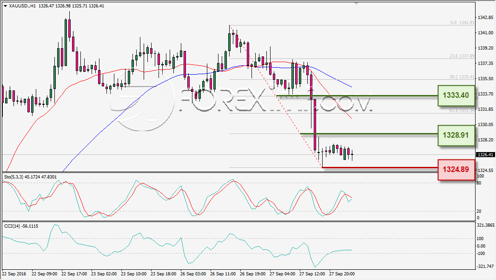The width and height of the screenshot is (496, 280).
Task: Click price scale value 1330.05
Action: pyautogui.click(x=486, y=125)
